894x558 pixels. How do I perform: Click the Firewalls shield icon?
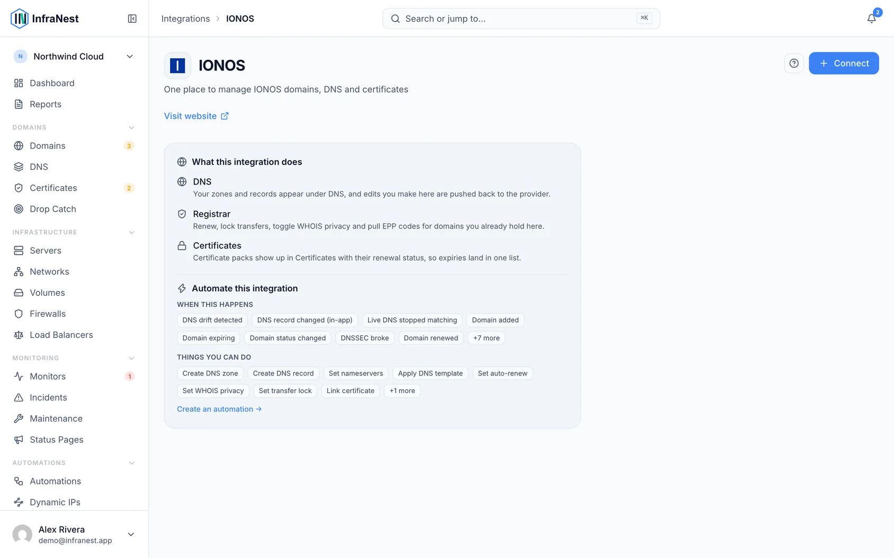pyautogui.click(x=19, y=314)
